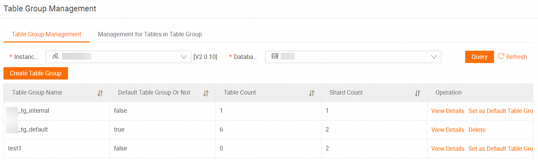Switch to Table Group Management tab
The width and height of the screenshot is (538, 160).
pyautogui.click(x=46, y=34)
